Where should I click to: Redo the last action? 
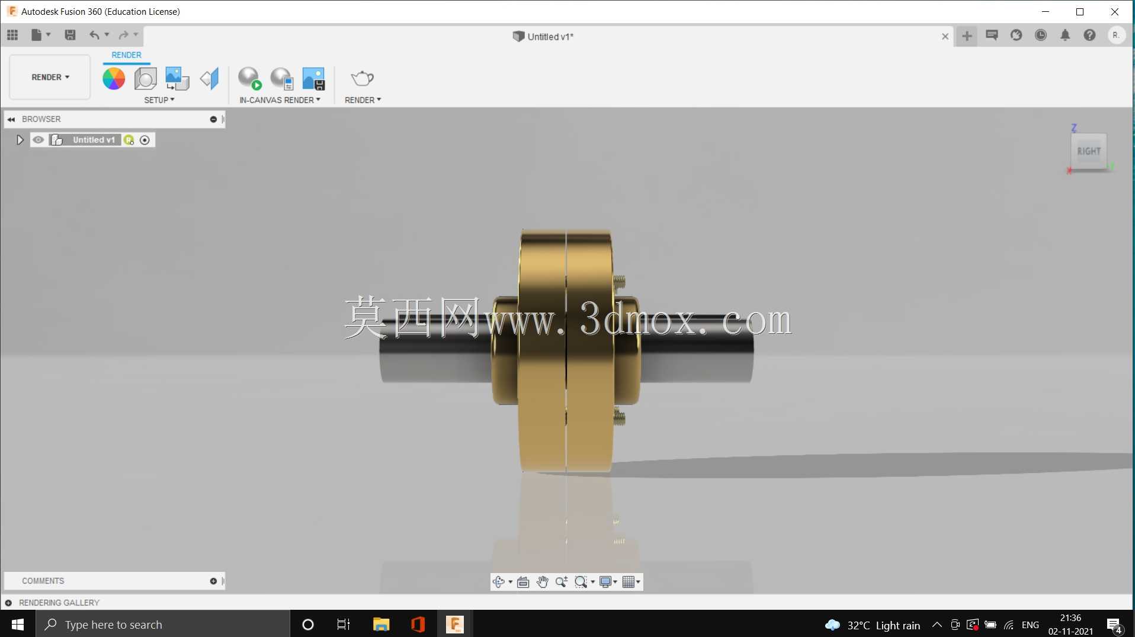[123, 35]
